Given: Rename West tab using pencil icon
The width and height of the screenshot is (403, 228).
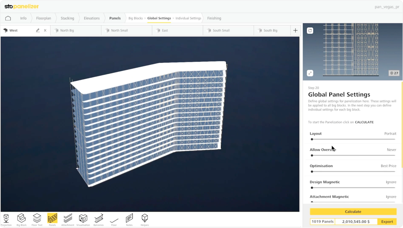Looking at the screenshot, I should [x=38, y=30].
